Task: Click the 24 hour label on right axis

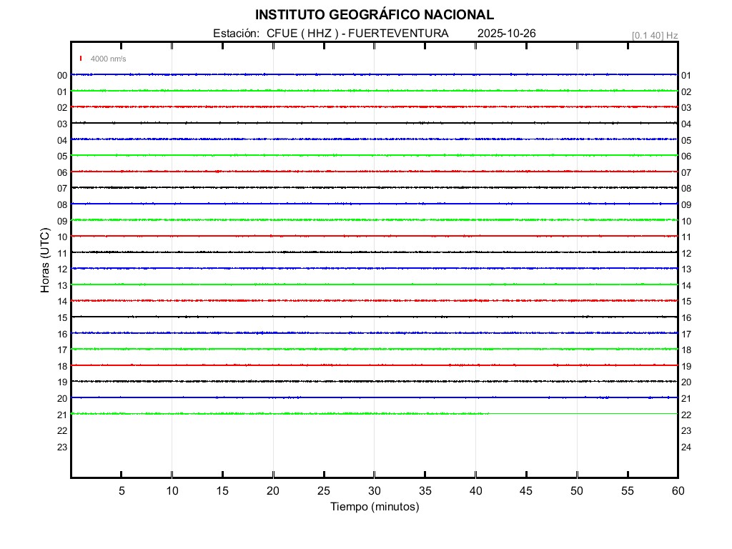Action: 686,447
